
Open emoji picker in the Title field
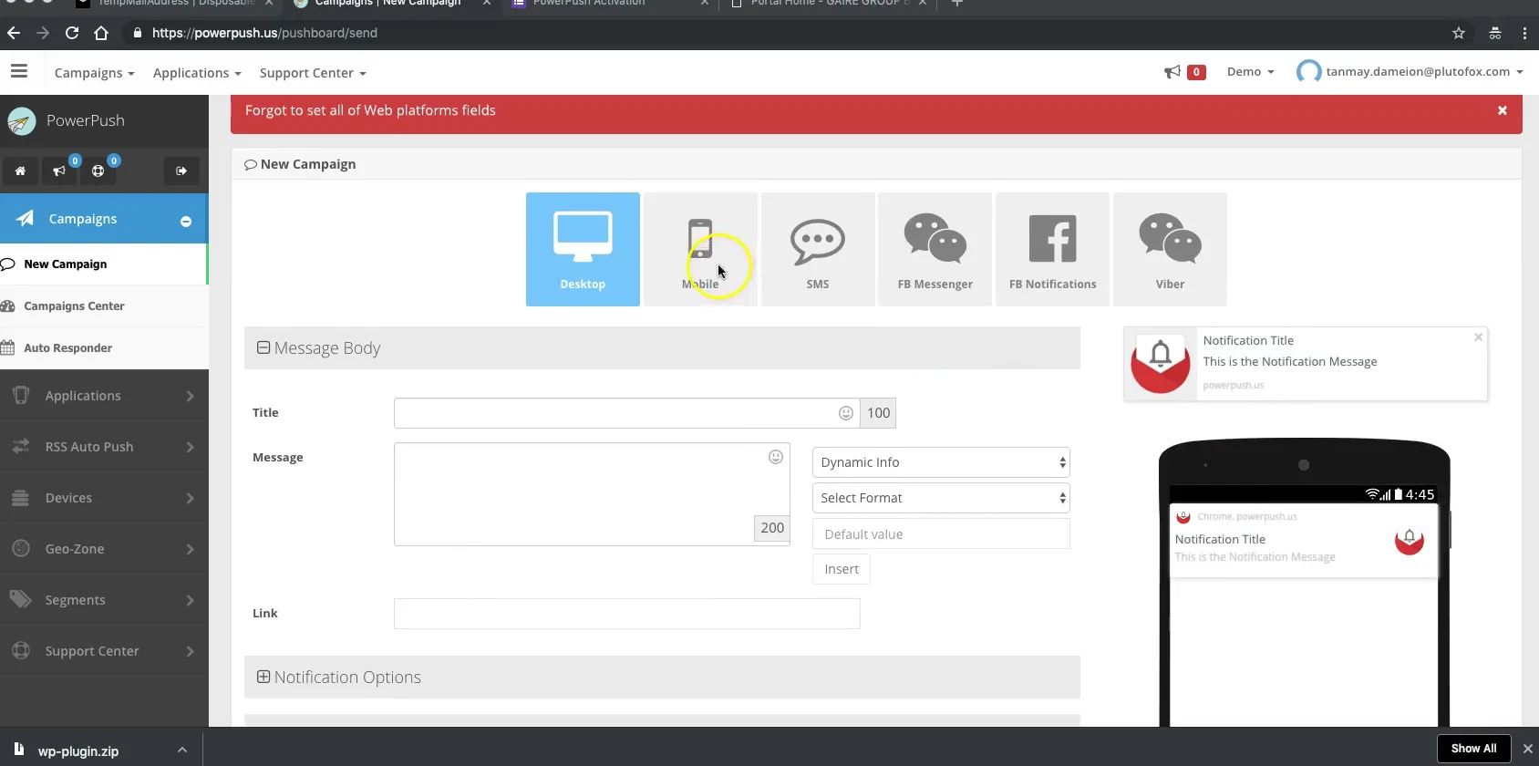(846, 413)
